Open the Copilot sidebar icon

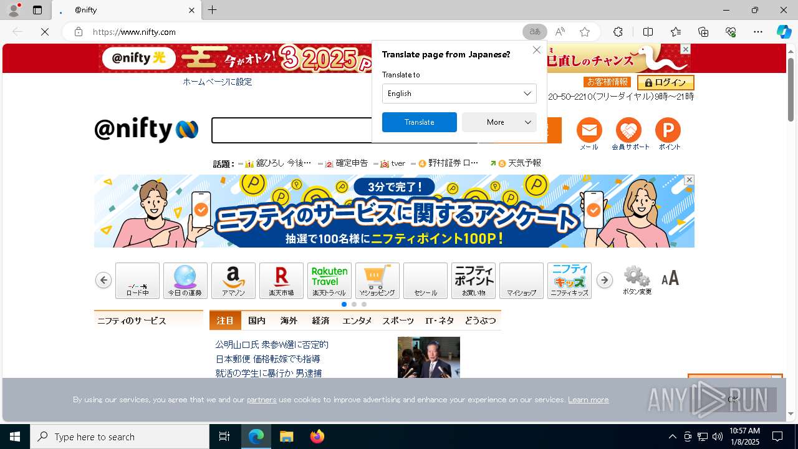point(784,32)
